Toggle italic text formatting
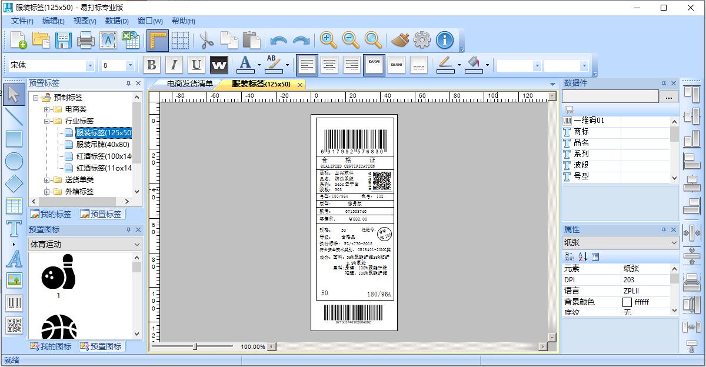 [174, 65]
